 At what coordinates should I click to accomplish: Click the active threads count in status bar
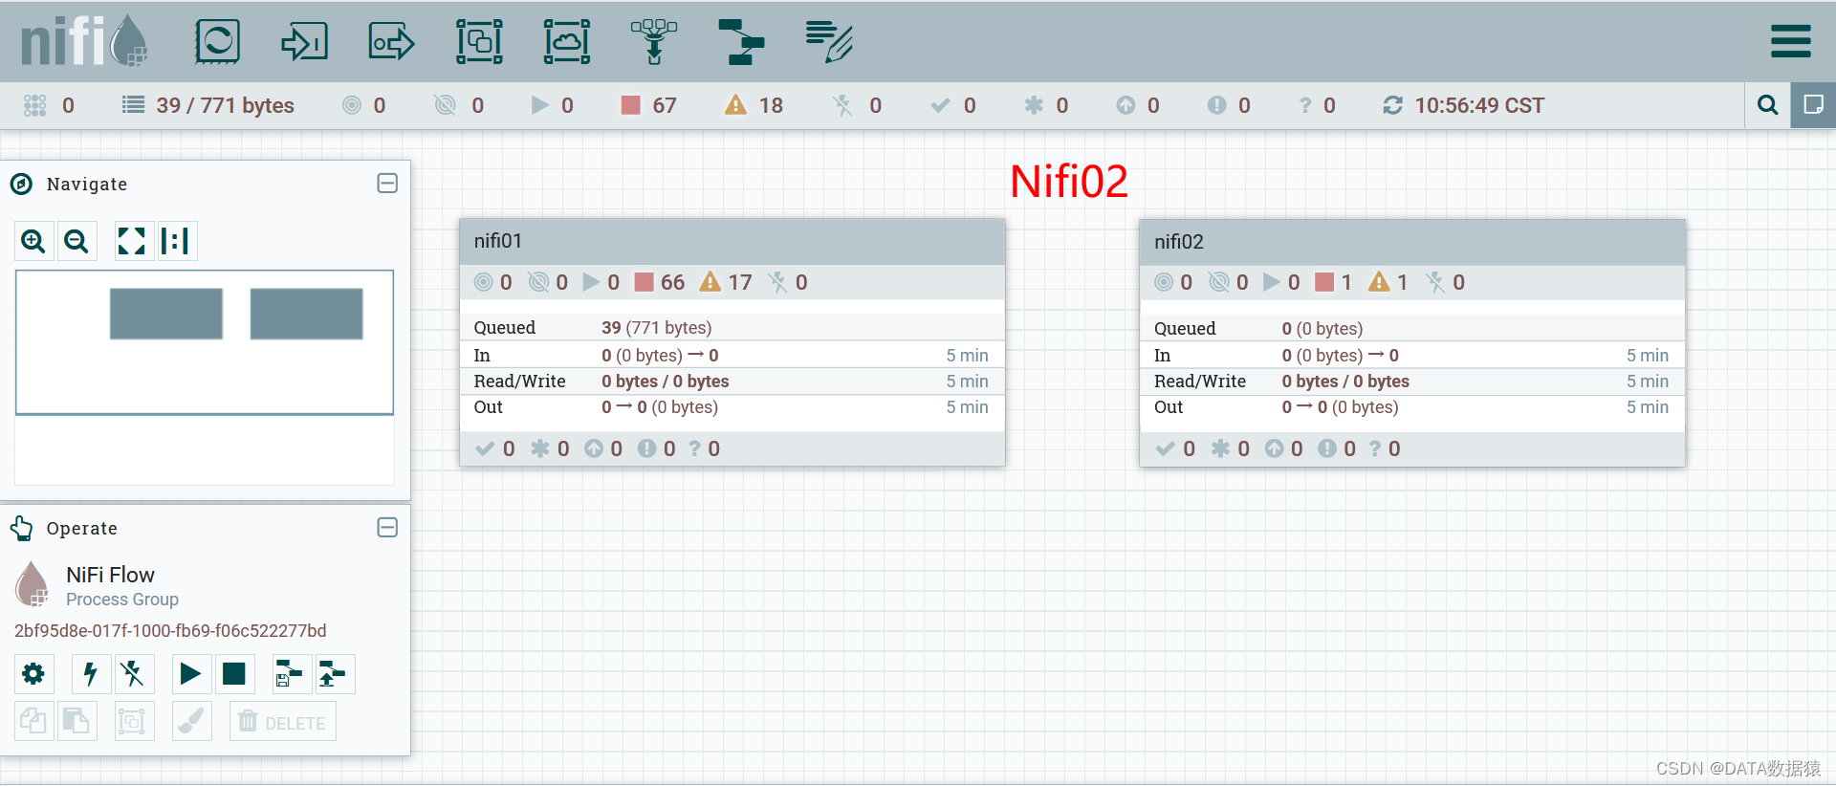pos(68,105)
